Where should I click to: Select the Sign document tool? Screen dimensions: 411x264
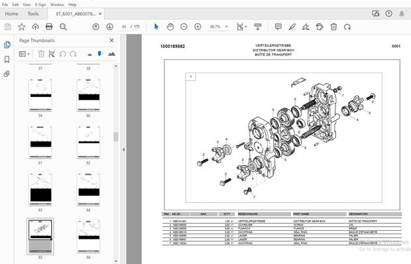(x=306, y=27)
